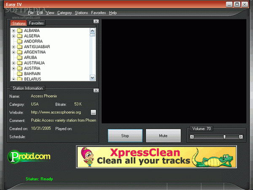Close the stations list panel
Viewport: 253px width, 190px height.
(x=96, y=21)
